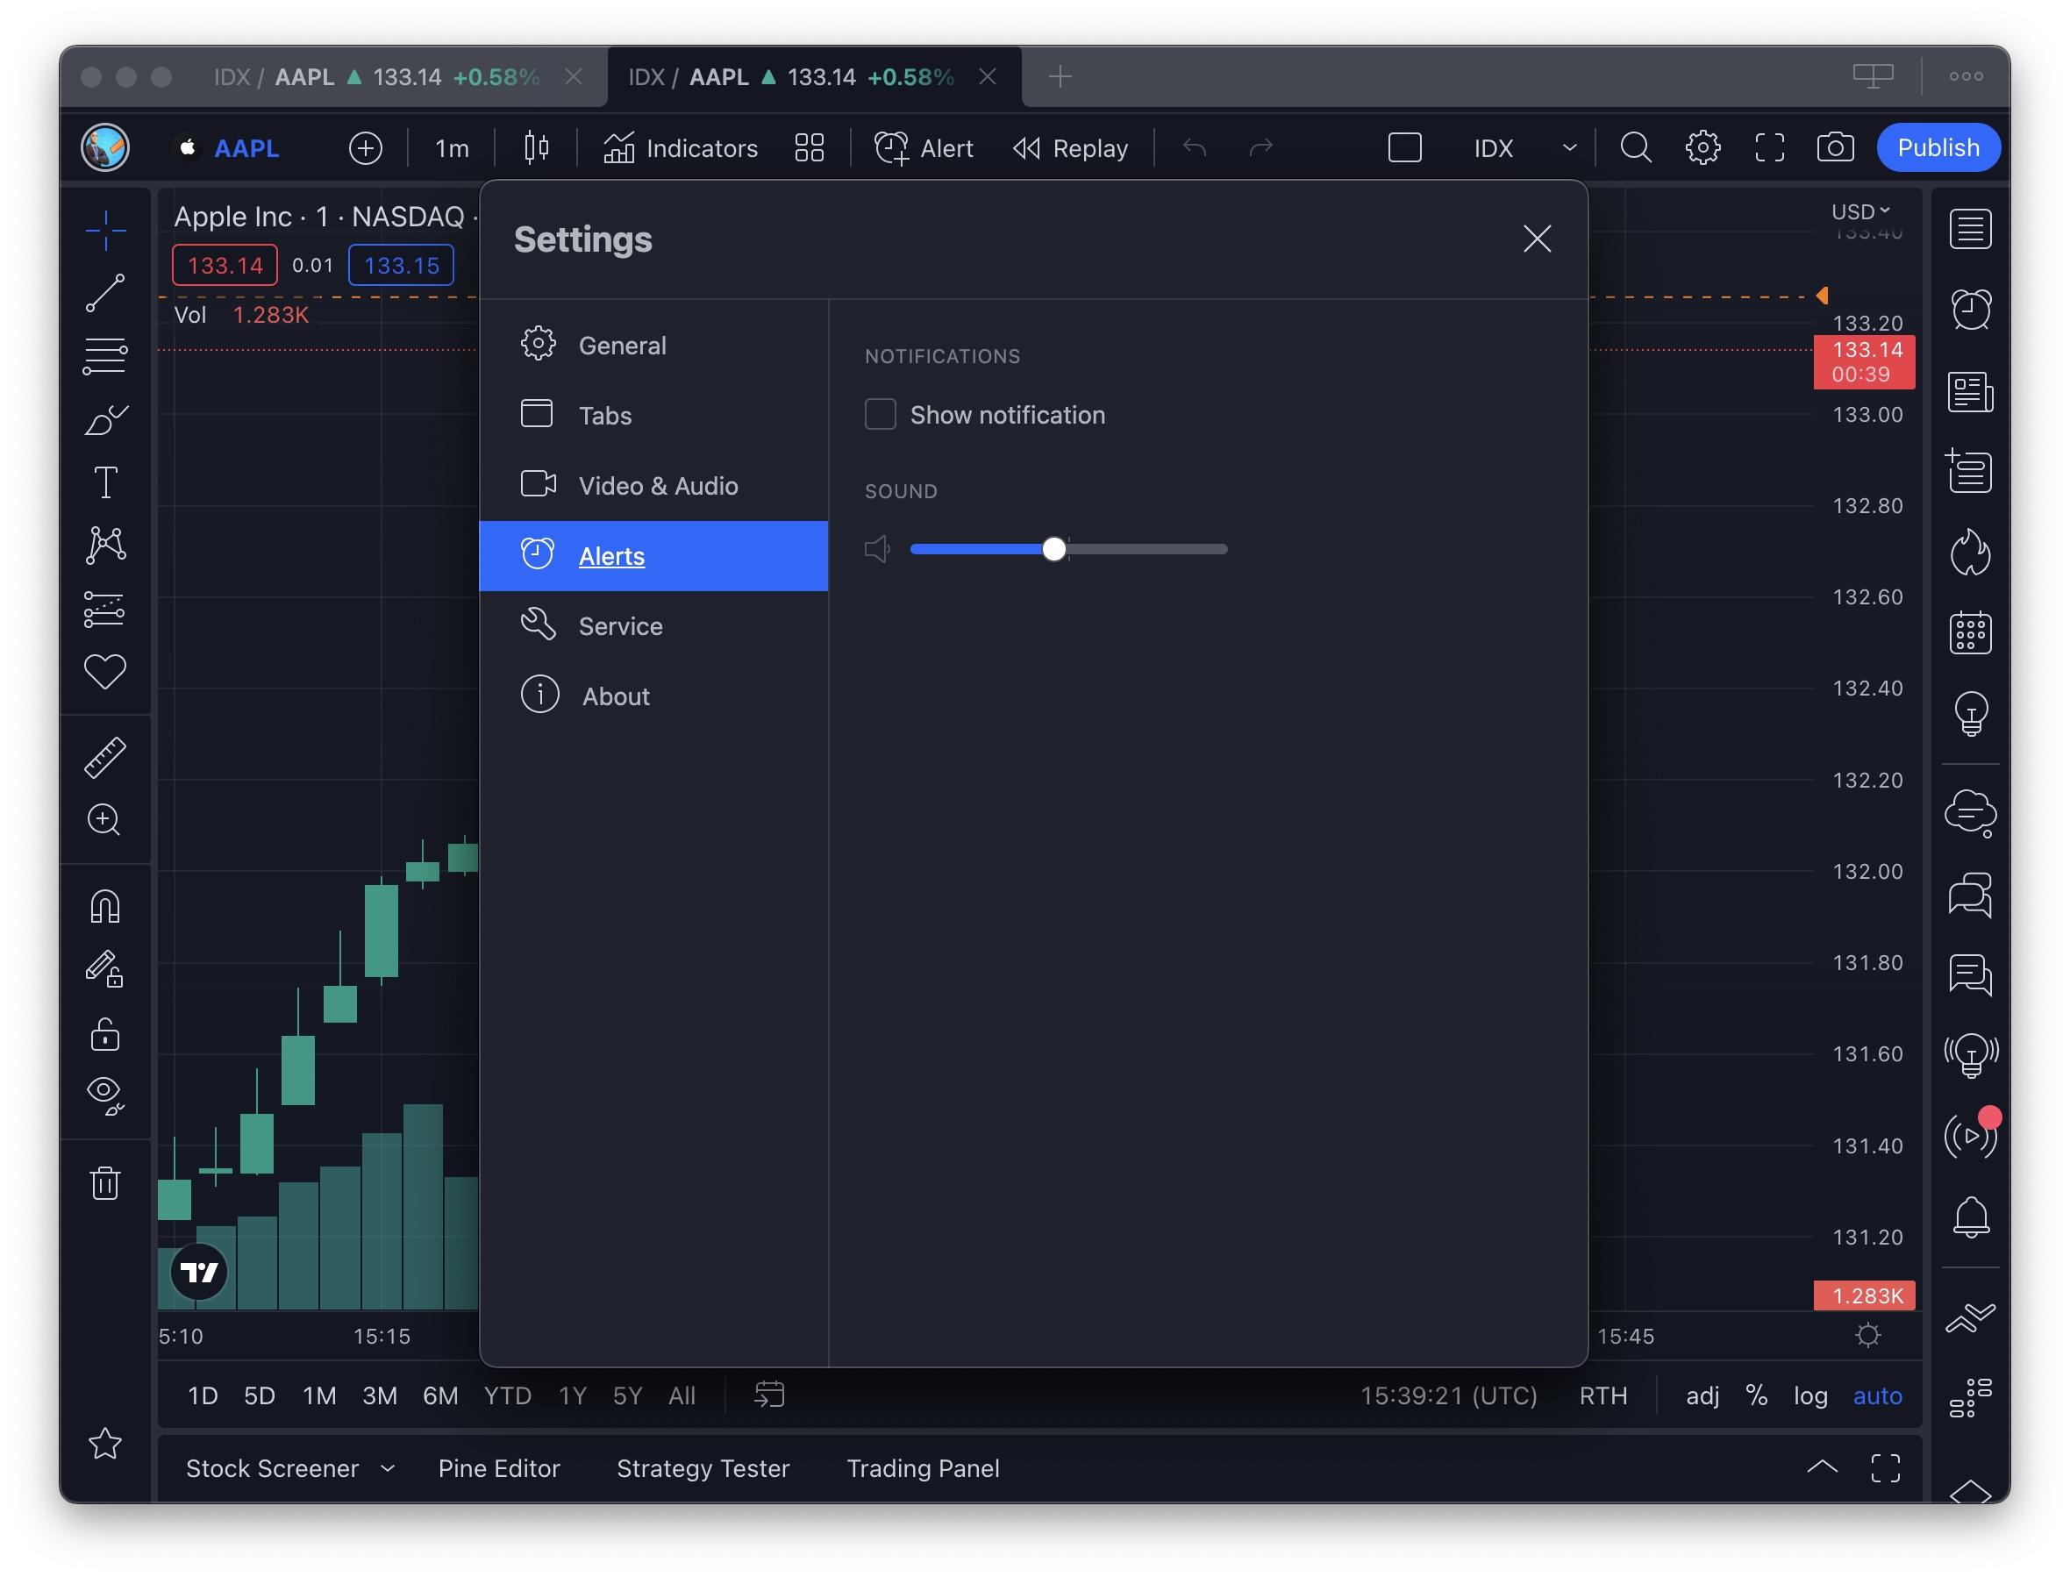The height and width of the screenshot is (1577, 2070).
Task: Open the Text annotation tool
Action: coord(106,482)
